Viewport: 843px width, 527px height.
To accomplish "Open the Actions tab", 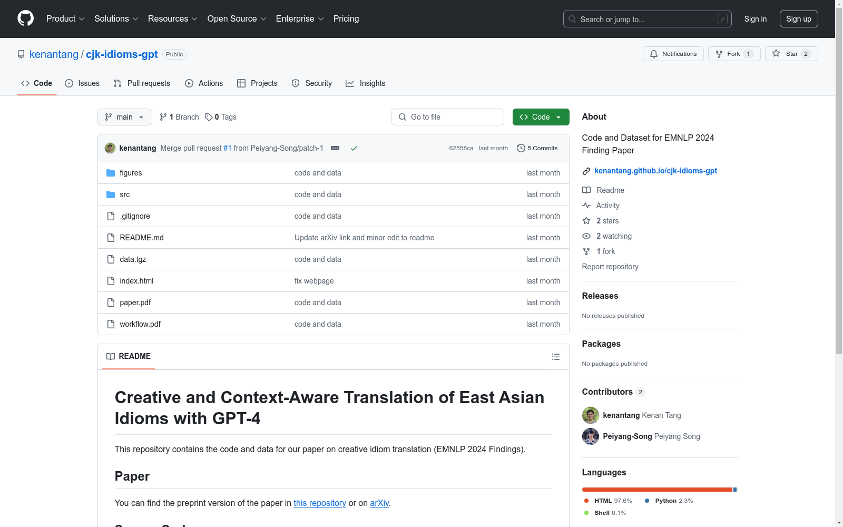I will [x=204, y=83].
